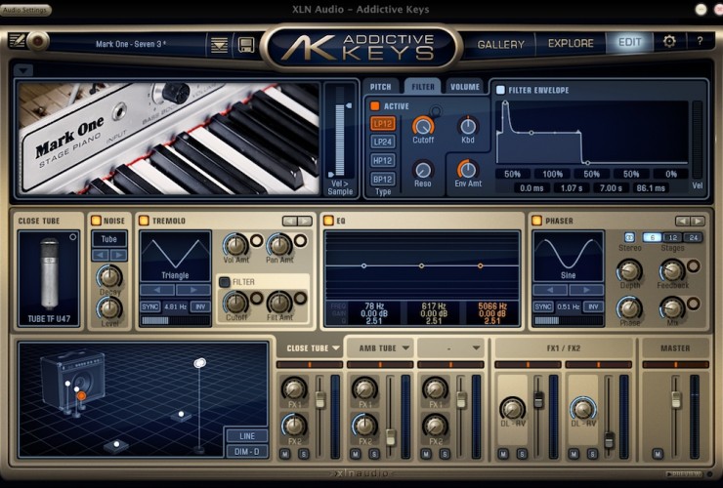Image resolution: width=723 pixels, height=488 pixels.
Task: Switch Phaser slot to next effect
Action: tap(698, 222)
